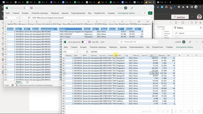Click save icon in back Excel title bar
203x114 pixels.
click(31, 8)
